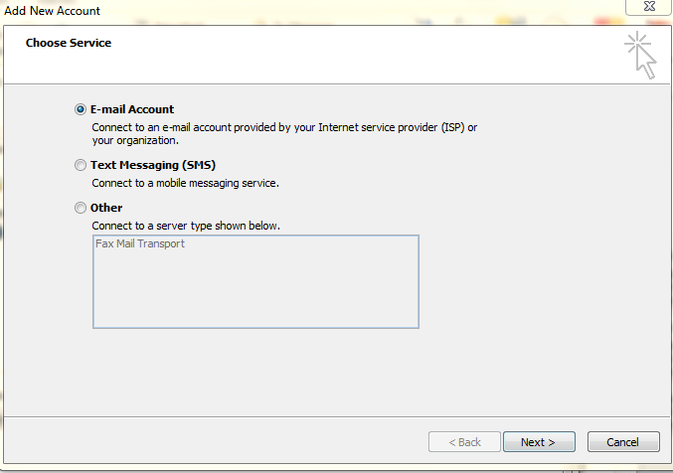Image resolution: width=673 pixels, height=473 pixels.
Task: Select Fax Mail Transport in the list
Action: tap(140, 243)
